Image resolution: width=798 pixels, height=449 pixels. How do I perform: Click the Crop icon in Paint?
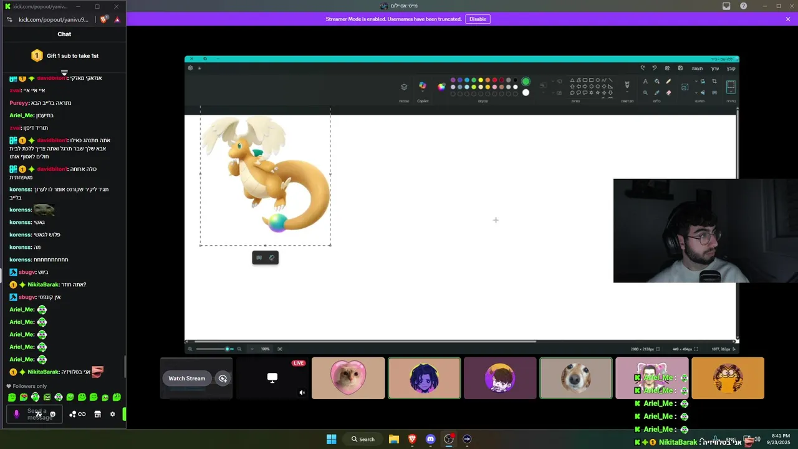pyautogui.click(x=714, y=81)
